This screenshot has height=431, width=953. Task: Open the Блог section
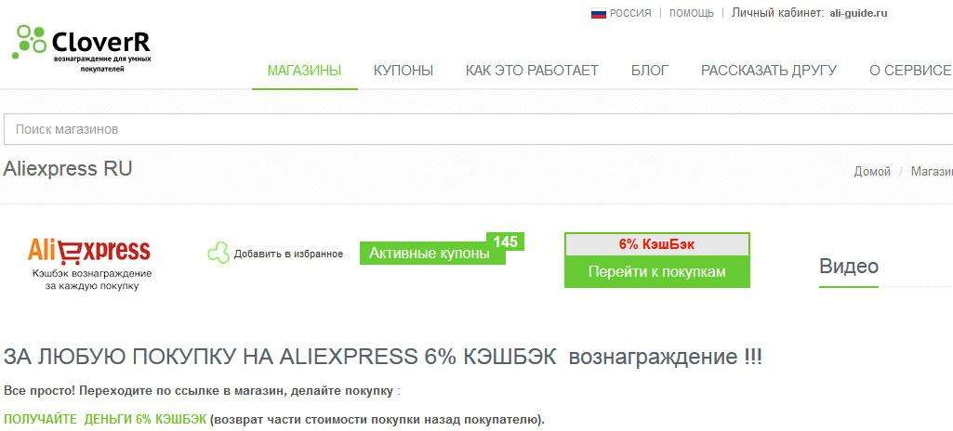tap(650, 71)
